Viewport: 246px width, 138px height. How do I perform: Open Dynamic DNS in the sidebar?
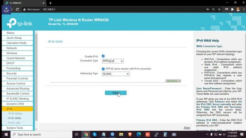click(x=17, y=104)
